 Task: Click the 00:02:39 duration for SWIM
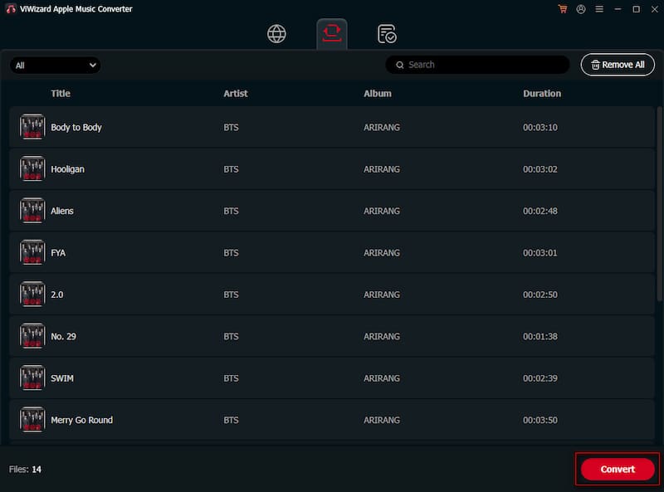[540, 378]
